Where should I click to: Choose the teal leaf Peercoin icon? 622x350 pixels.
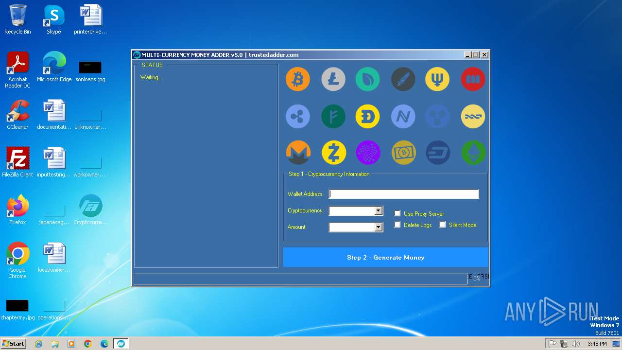coord(367,79)
